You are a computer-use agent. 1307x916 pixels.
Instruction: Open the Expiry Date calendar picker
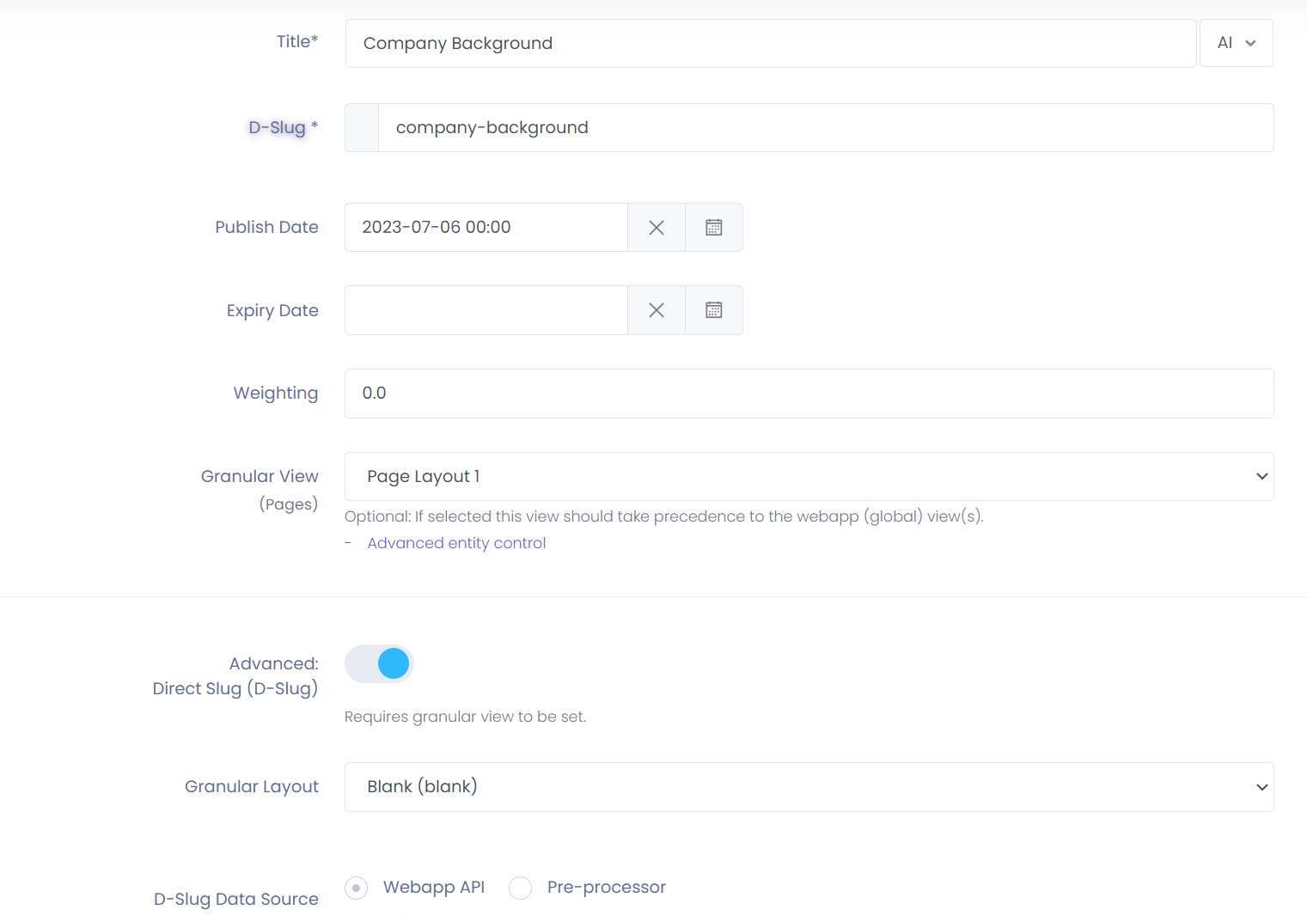[713, 309]
